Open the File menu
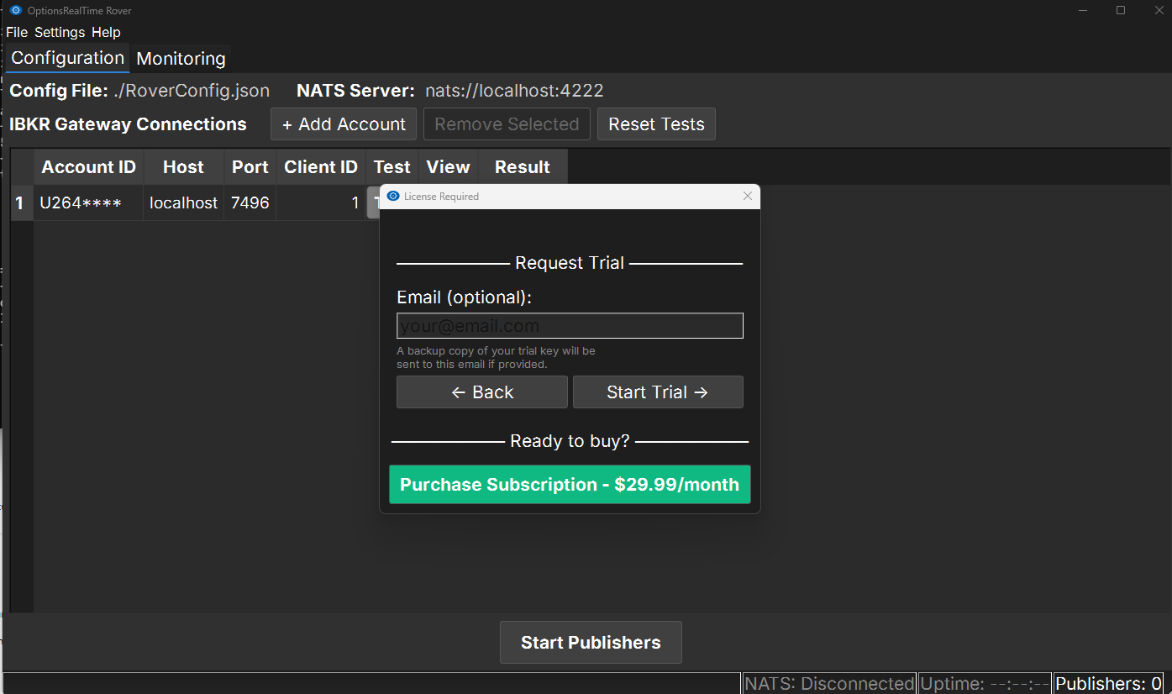Image resolution: width=1172 pixels, height=694 pixels. (x=17, y=33)
